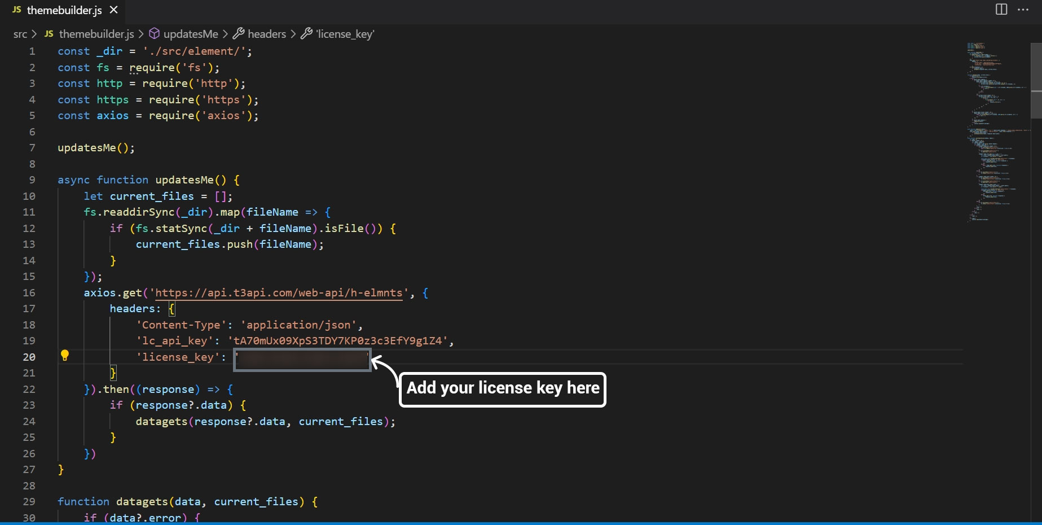The image size is (1042, 525).
Task: Open the src breadcrumb folder
Action: tap(20, 34)
